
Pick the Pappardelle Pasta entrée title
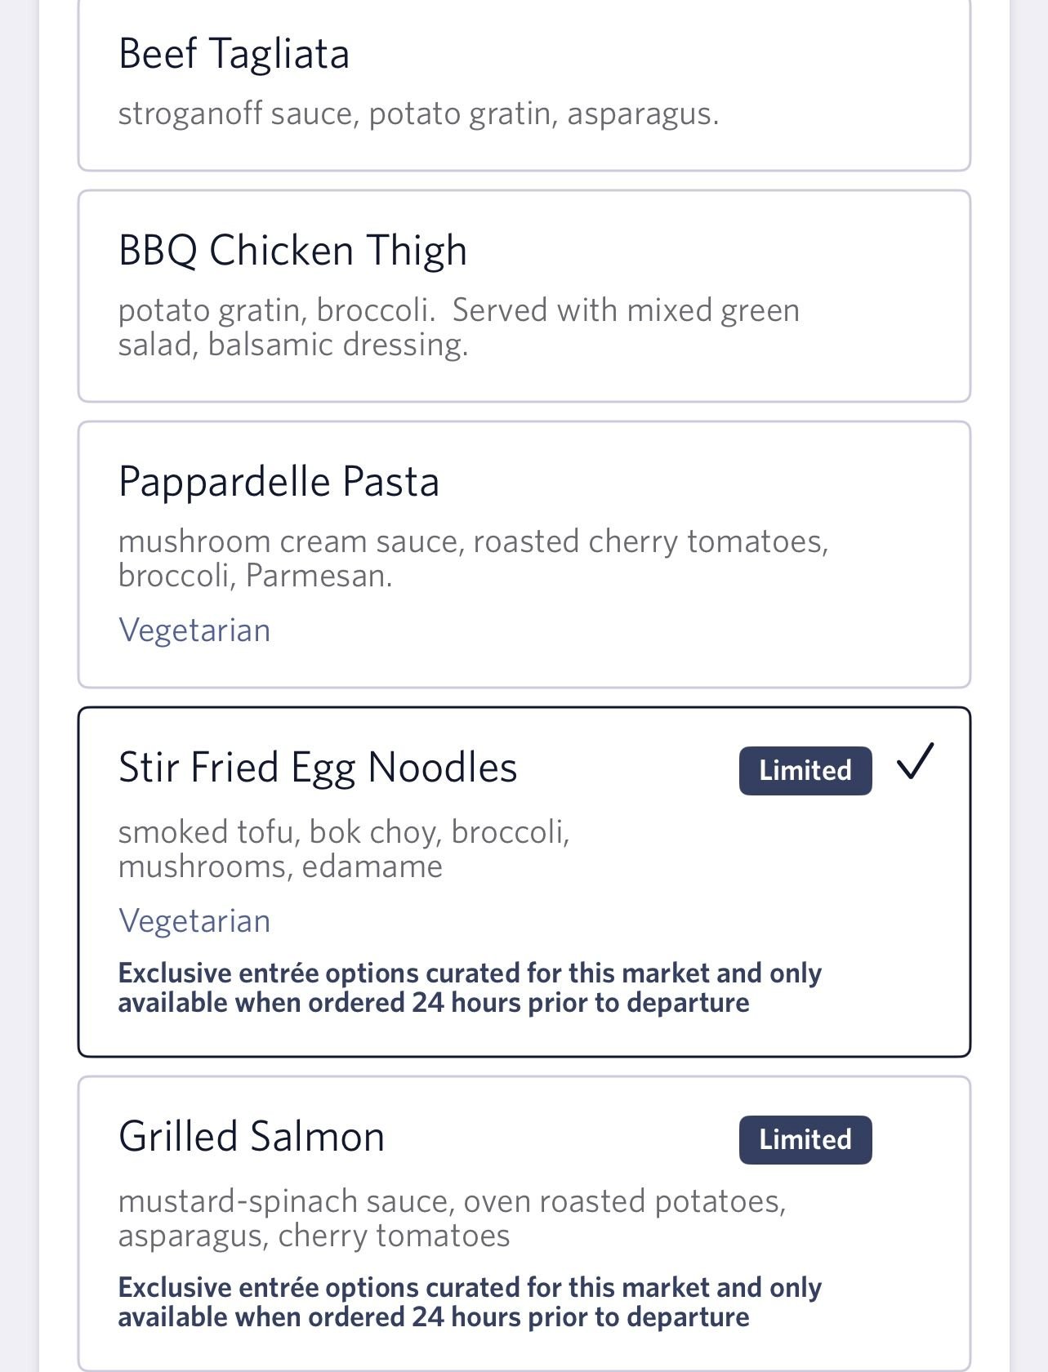(279, 481)
